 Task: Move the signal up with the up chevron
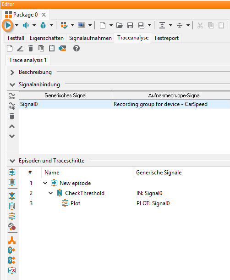point(12,126)
